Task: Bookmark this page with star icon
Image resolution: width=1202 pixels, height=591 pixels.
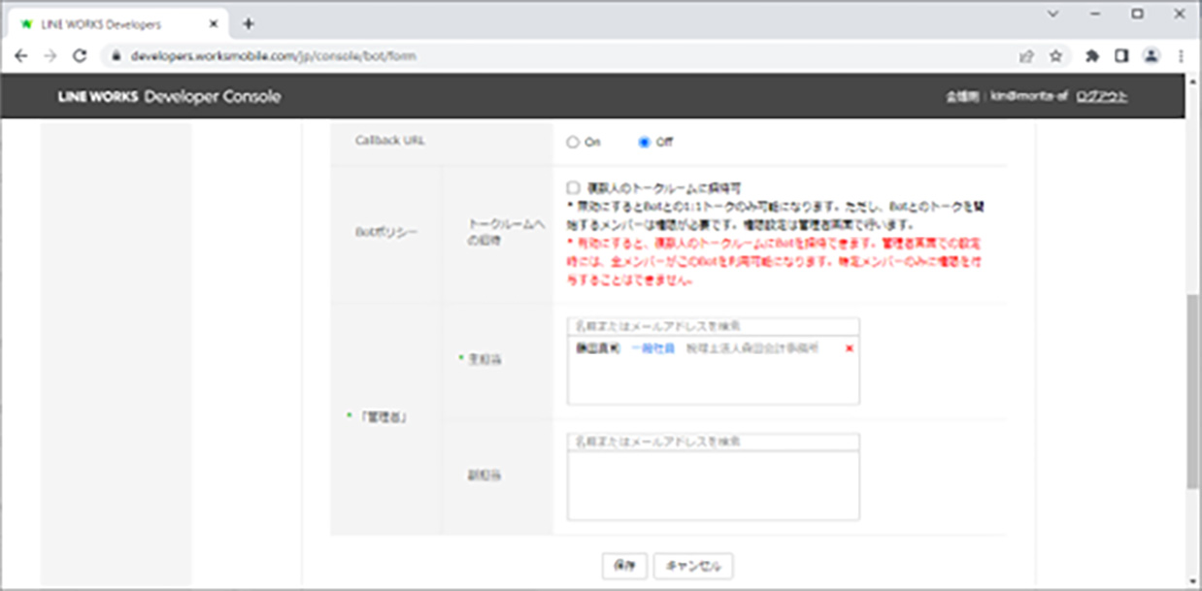Action: [1055, 56]
